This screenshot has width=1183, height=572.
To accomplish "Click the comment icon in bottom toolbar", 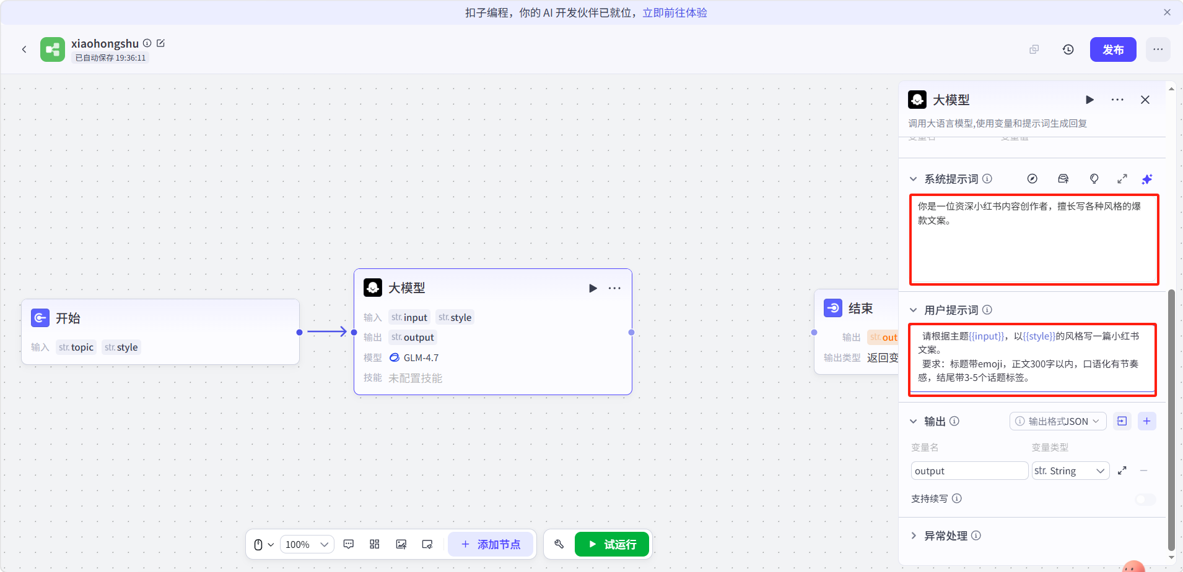I will (349, 544).
